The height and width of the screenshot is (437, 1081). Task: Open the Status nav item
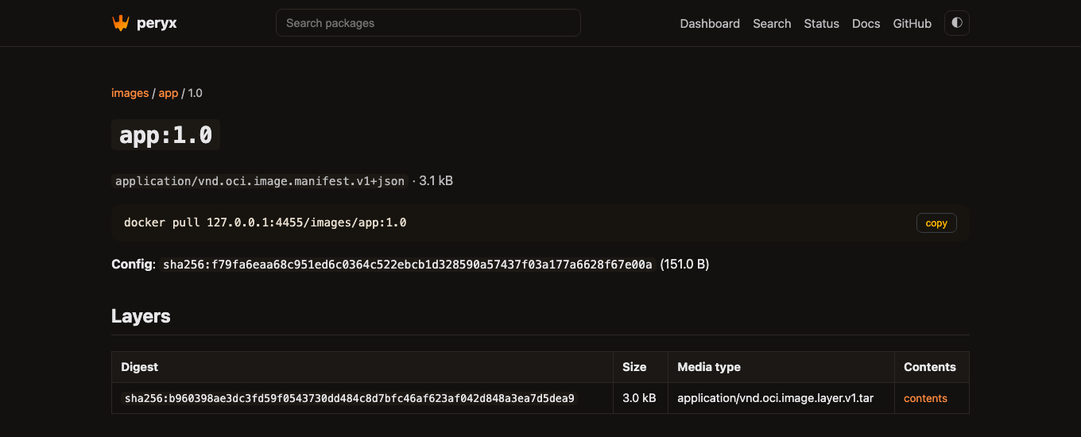[821, 24]
